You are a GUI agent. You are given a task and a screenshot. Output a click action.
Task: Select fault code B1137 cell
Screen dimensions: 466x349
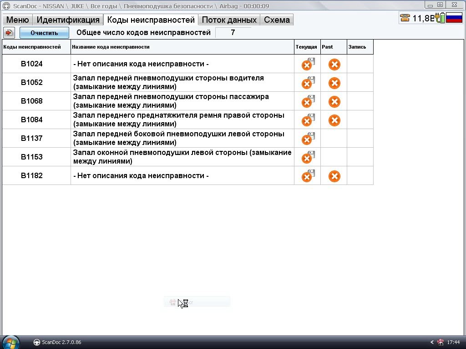36,138
